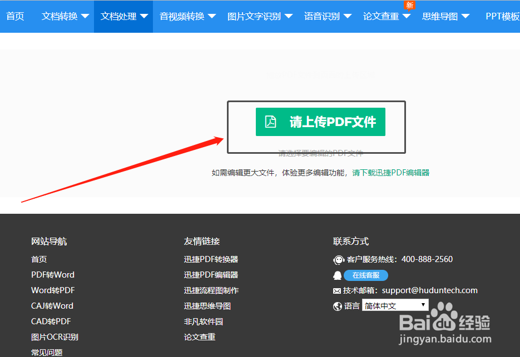Click the PDF file icon on the upload button

click(x=271, y=122)
